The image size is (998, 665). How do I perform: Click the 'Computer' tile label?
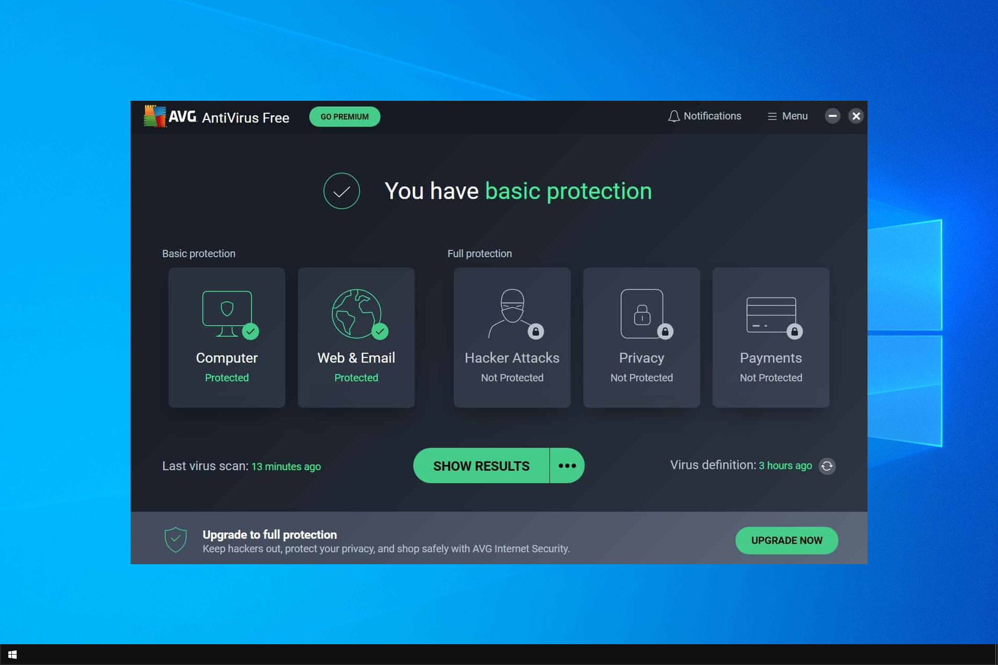pos(227,358)
